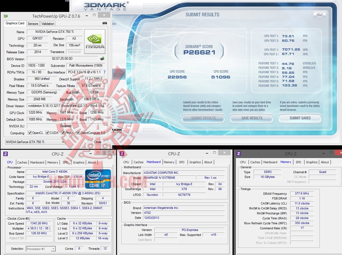Toggle the CUDA checkbox
The width and height of the screenshot is (342, 255).
(47, 133)
